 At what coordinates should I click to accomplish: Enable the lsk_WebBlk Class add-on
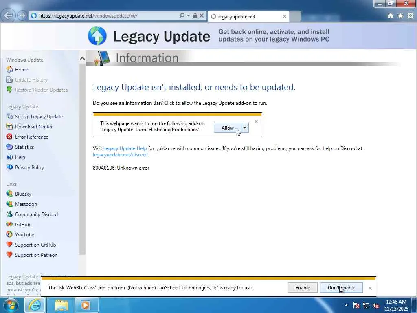(x=303, y=287)
